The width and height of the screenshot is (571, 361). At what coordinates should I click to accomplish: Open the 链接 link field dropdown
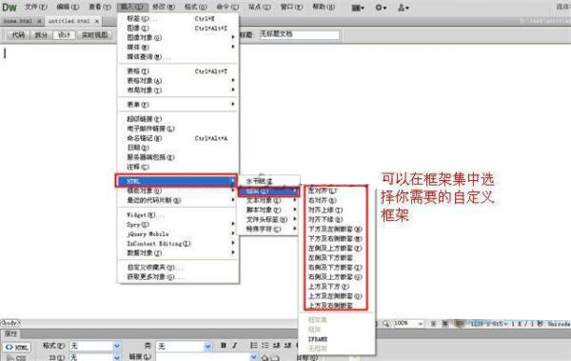coord(253,357)
